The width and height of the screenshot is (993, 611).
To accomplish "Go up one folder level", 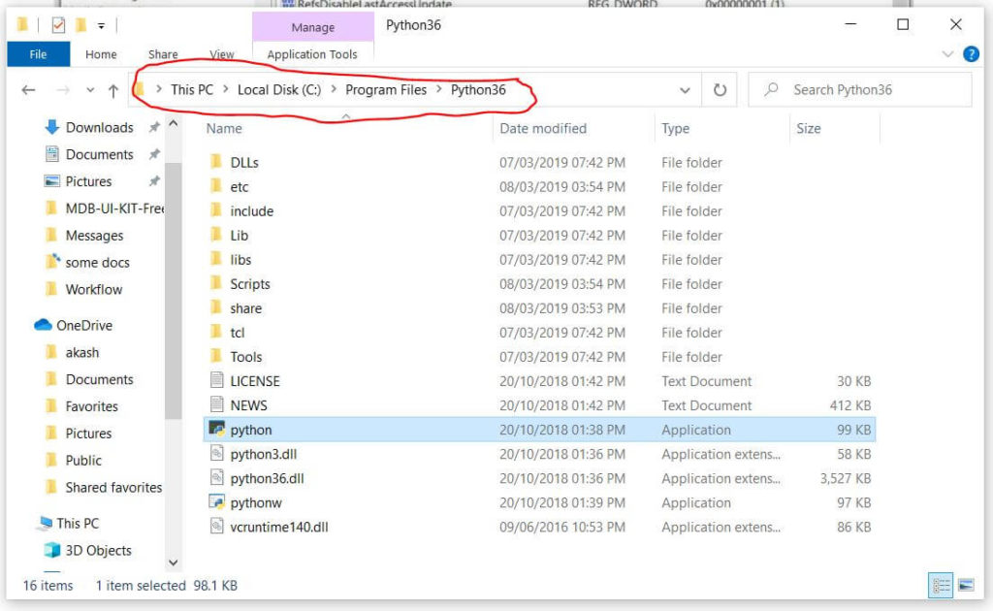I will click(x=113, y=90).
